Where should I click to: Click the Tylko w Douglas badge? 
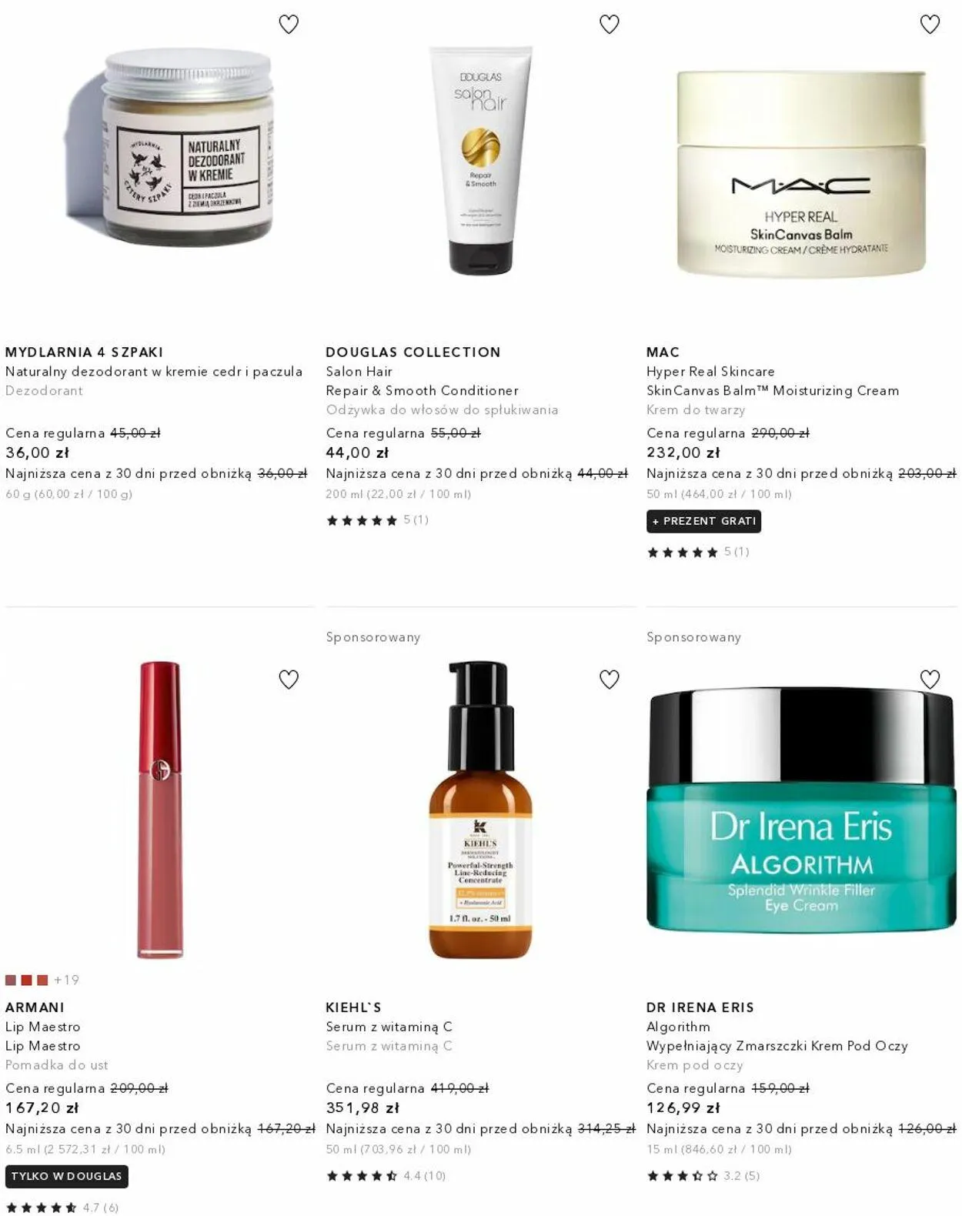66,1176
